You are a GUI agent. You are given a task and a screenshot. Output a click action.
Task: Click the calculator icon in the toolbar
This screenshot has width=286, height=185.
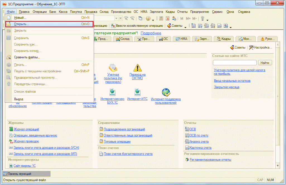click(x=161, y=18)
